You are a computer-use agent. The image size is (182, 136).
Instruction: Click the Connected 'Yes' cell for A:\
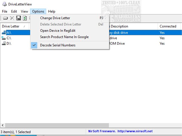coord(162,33)
